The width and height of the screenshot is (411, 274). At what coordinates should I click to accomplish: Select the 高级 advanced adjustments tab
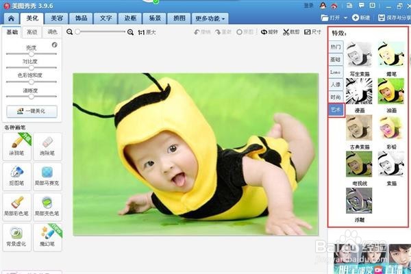pos(32,32)
